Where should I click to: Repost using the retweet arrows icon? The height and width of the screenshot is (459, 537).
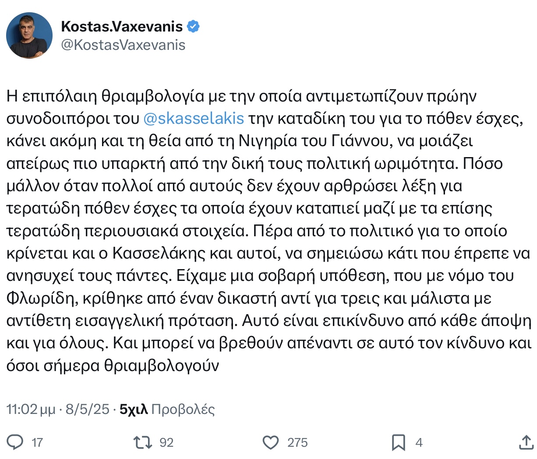[143, 442]
